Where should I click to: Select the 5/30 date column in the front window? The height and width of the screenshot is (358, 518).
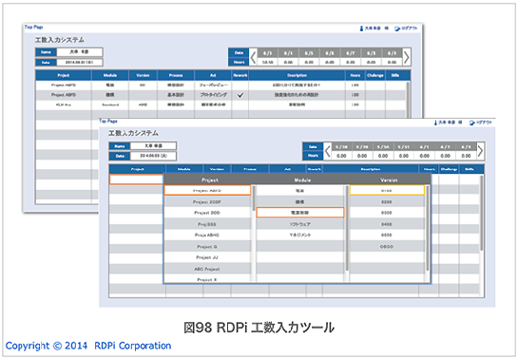(383, 147)
